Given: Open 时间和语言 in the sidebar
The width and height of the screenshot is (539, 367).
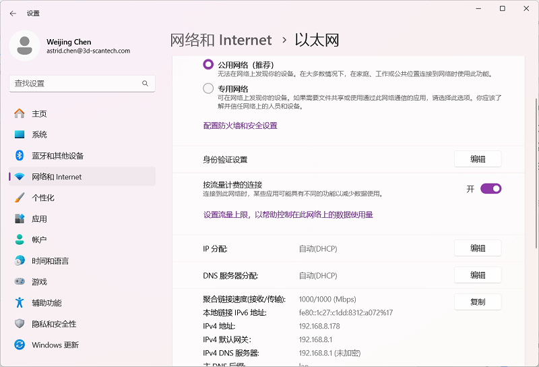Looking at the screenshot, I should 82,260.
